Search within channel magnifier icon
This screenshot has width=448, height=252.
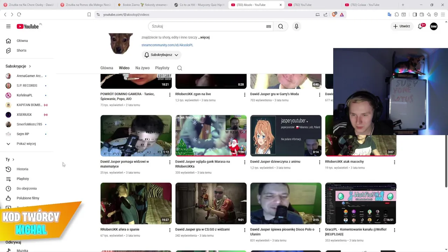click(x=180, y=68)
